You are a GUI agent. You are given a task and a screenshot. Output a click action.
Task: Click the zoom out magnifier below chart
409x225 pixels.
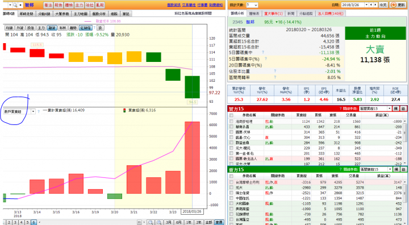point(151,222)
